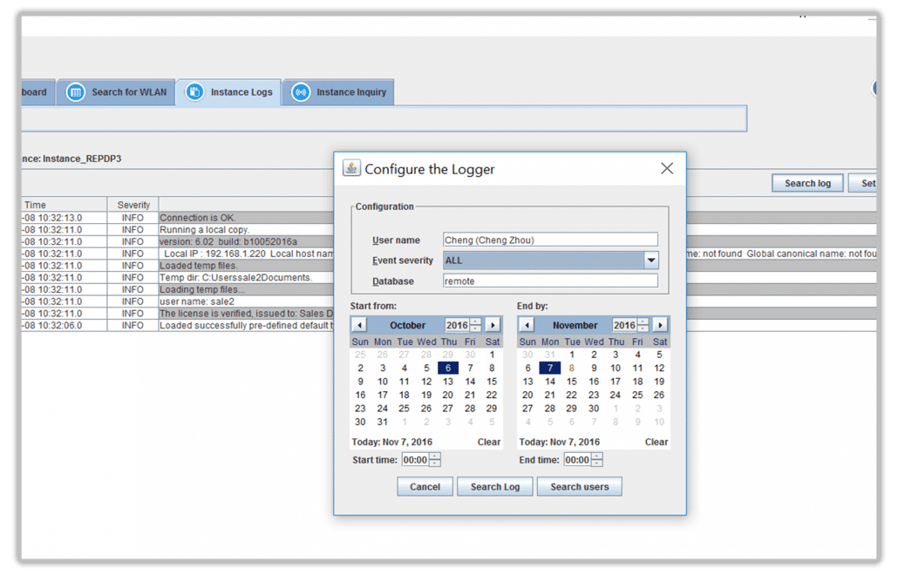Click the Instance Inquiry tab icon
The height and width of the screenshot is (575, 898).
point(301,92)
